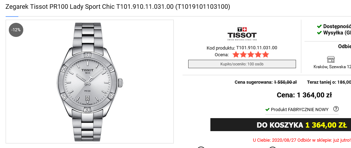
Task: Click the Cena: 1 364,00 zł price
Action: (304, 95)
